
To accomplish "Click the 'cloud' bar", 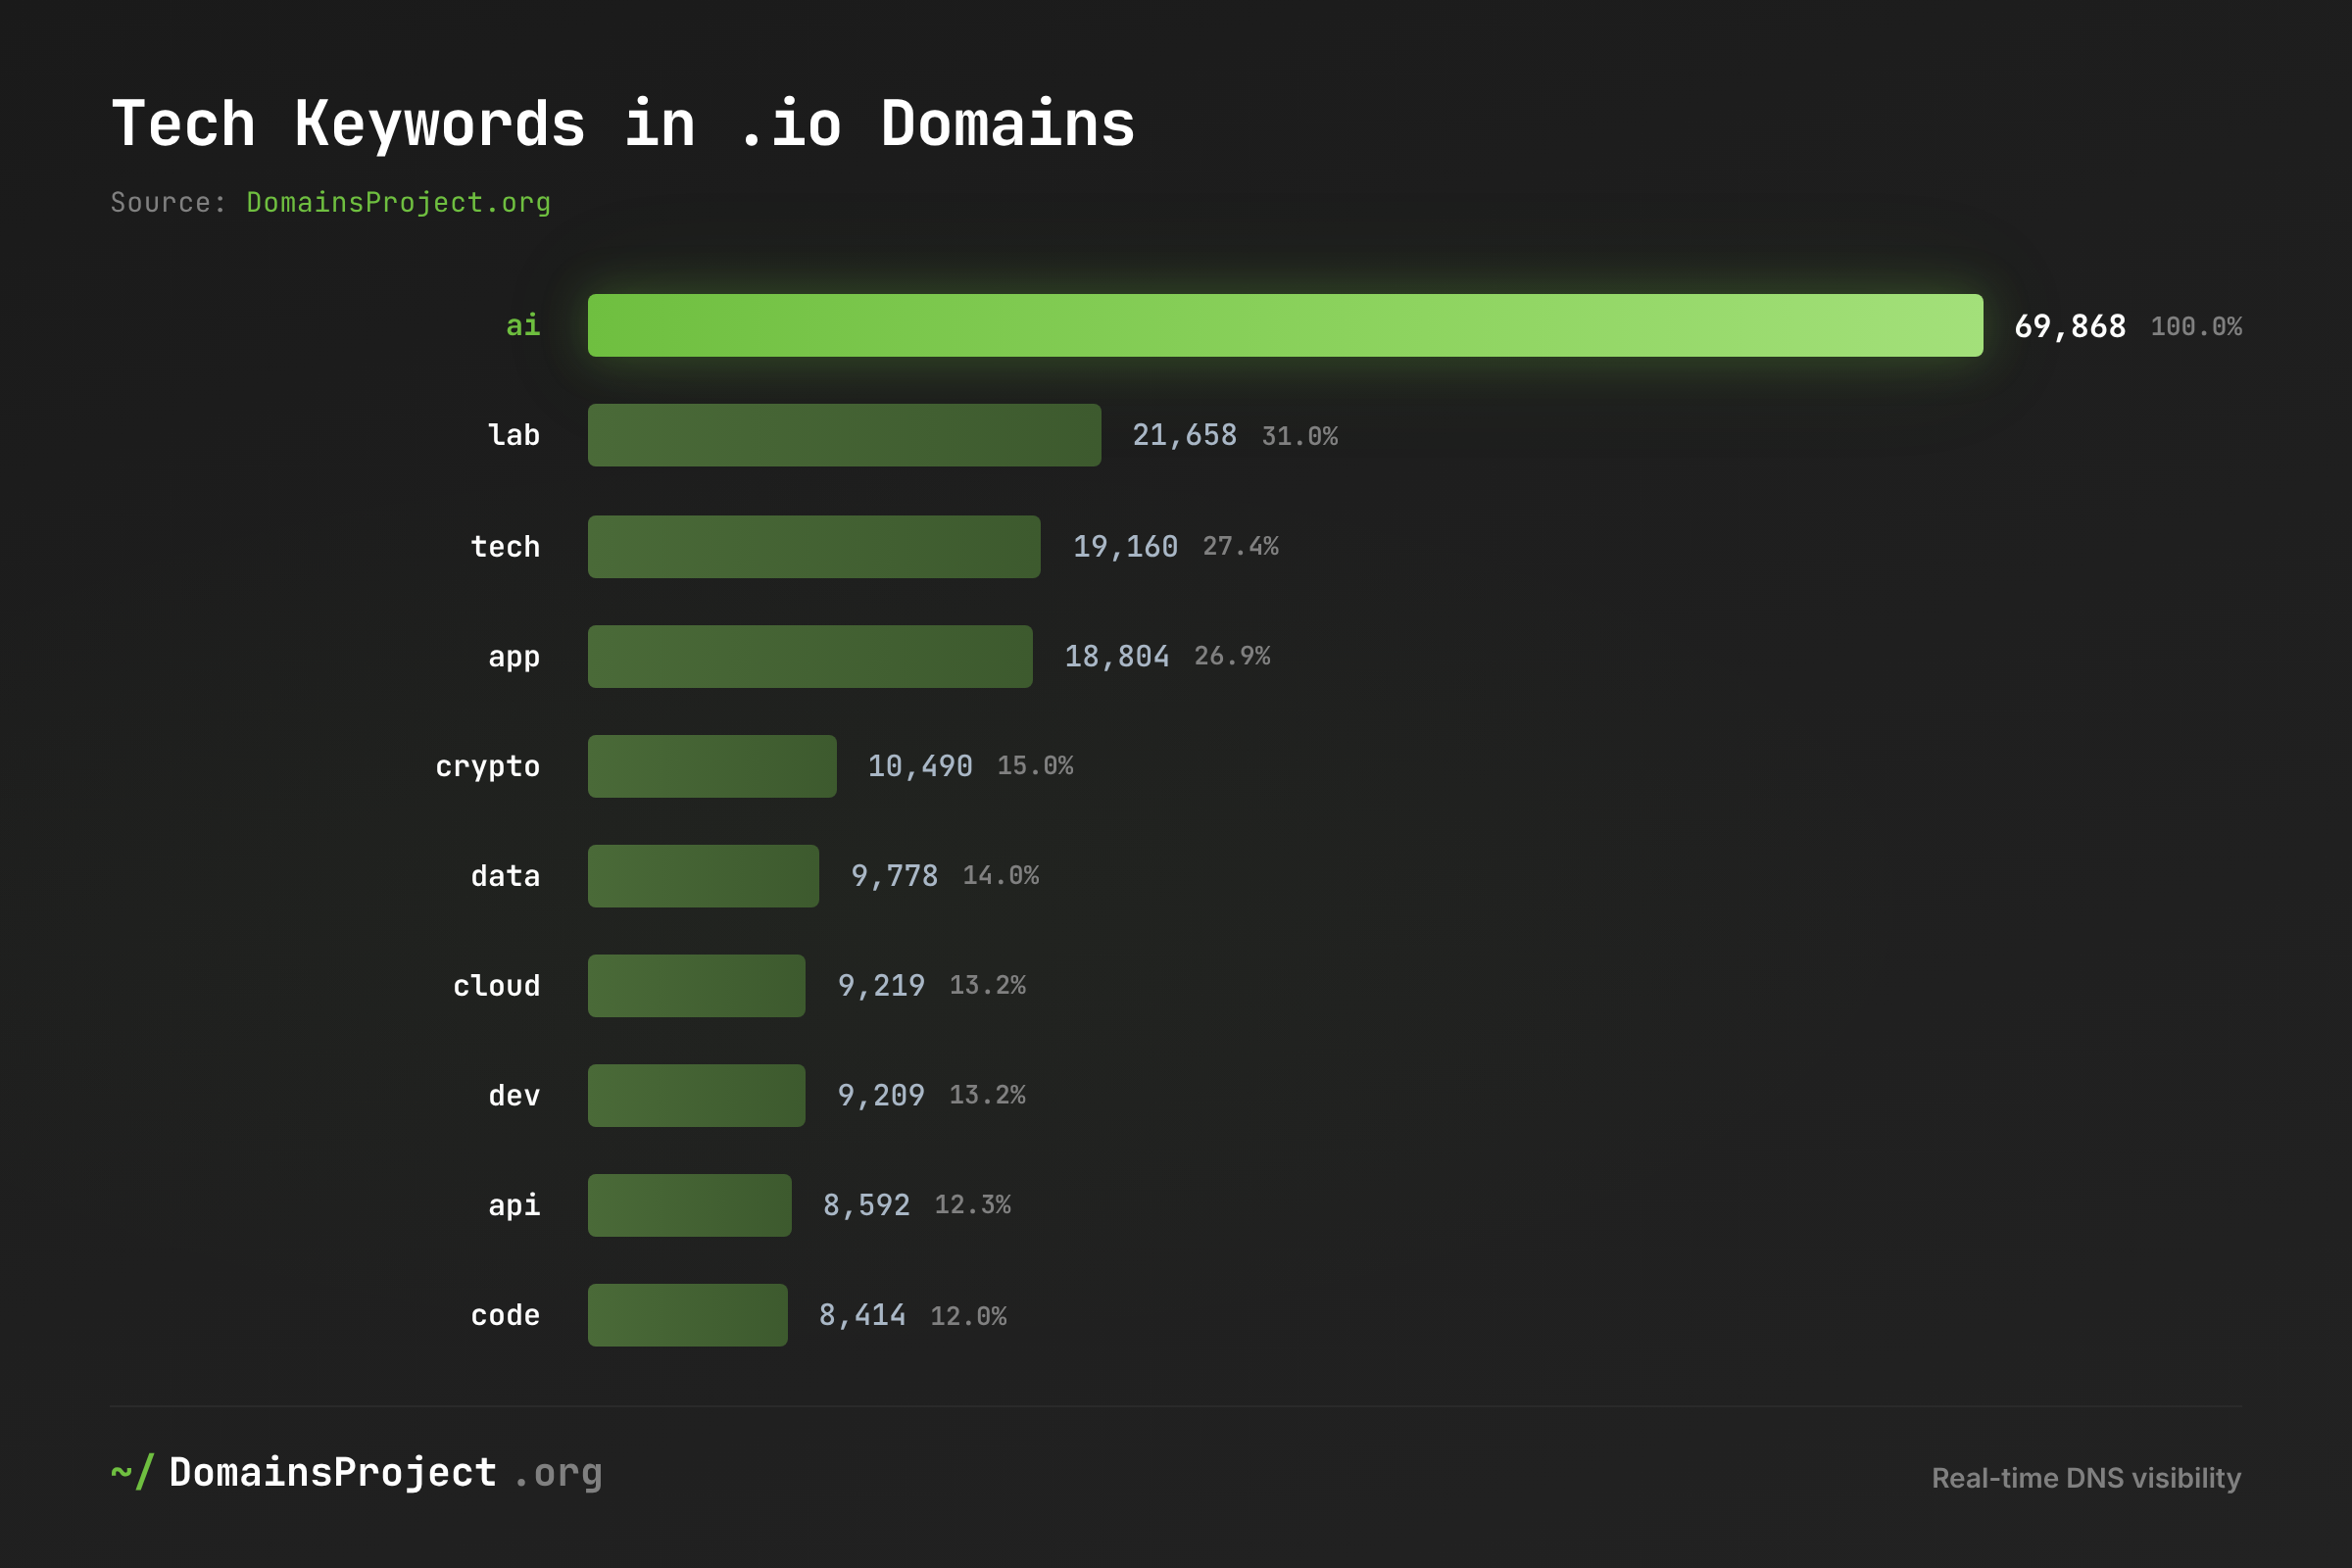I will [696, 986].
